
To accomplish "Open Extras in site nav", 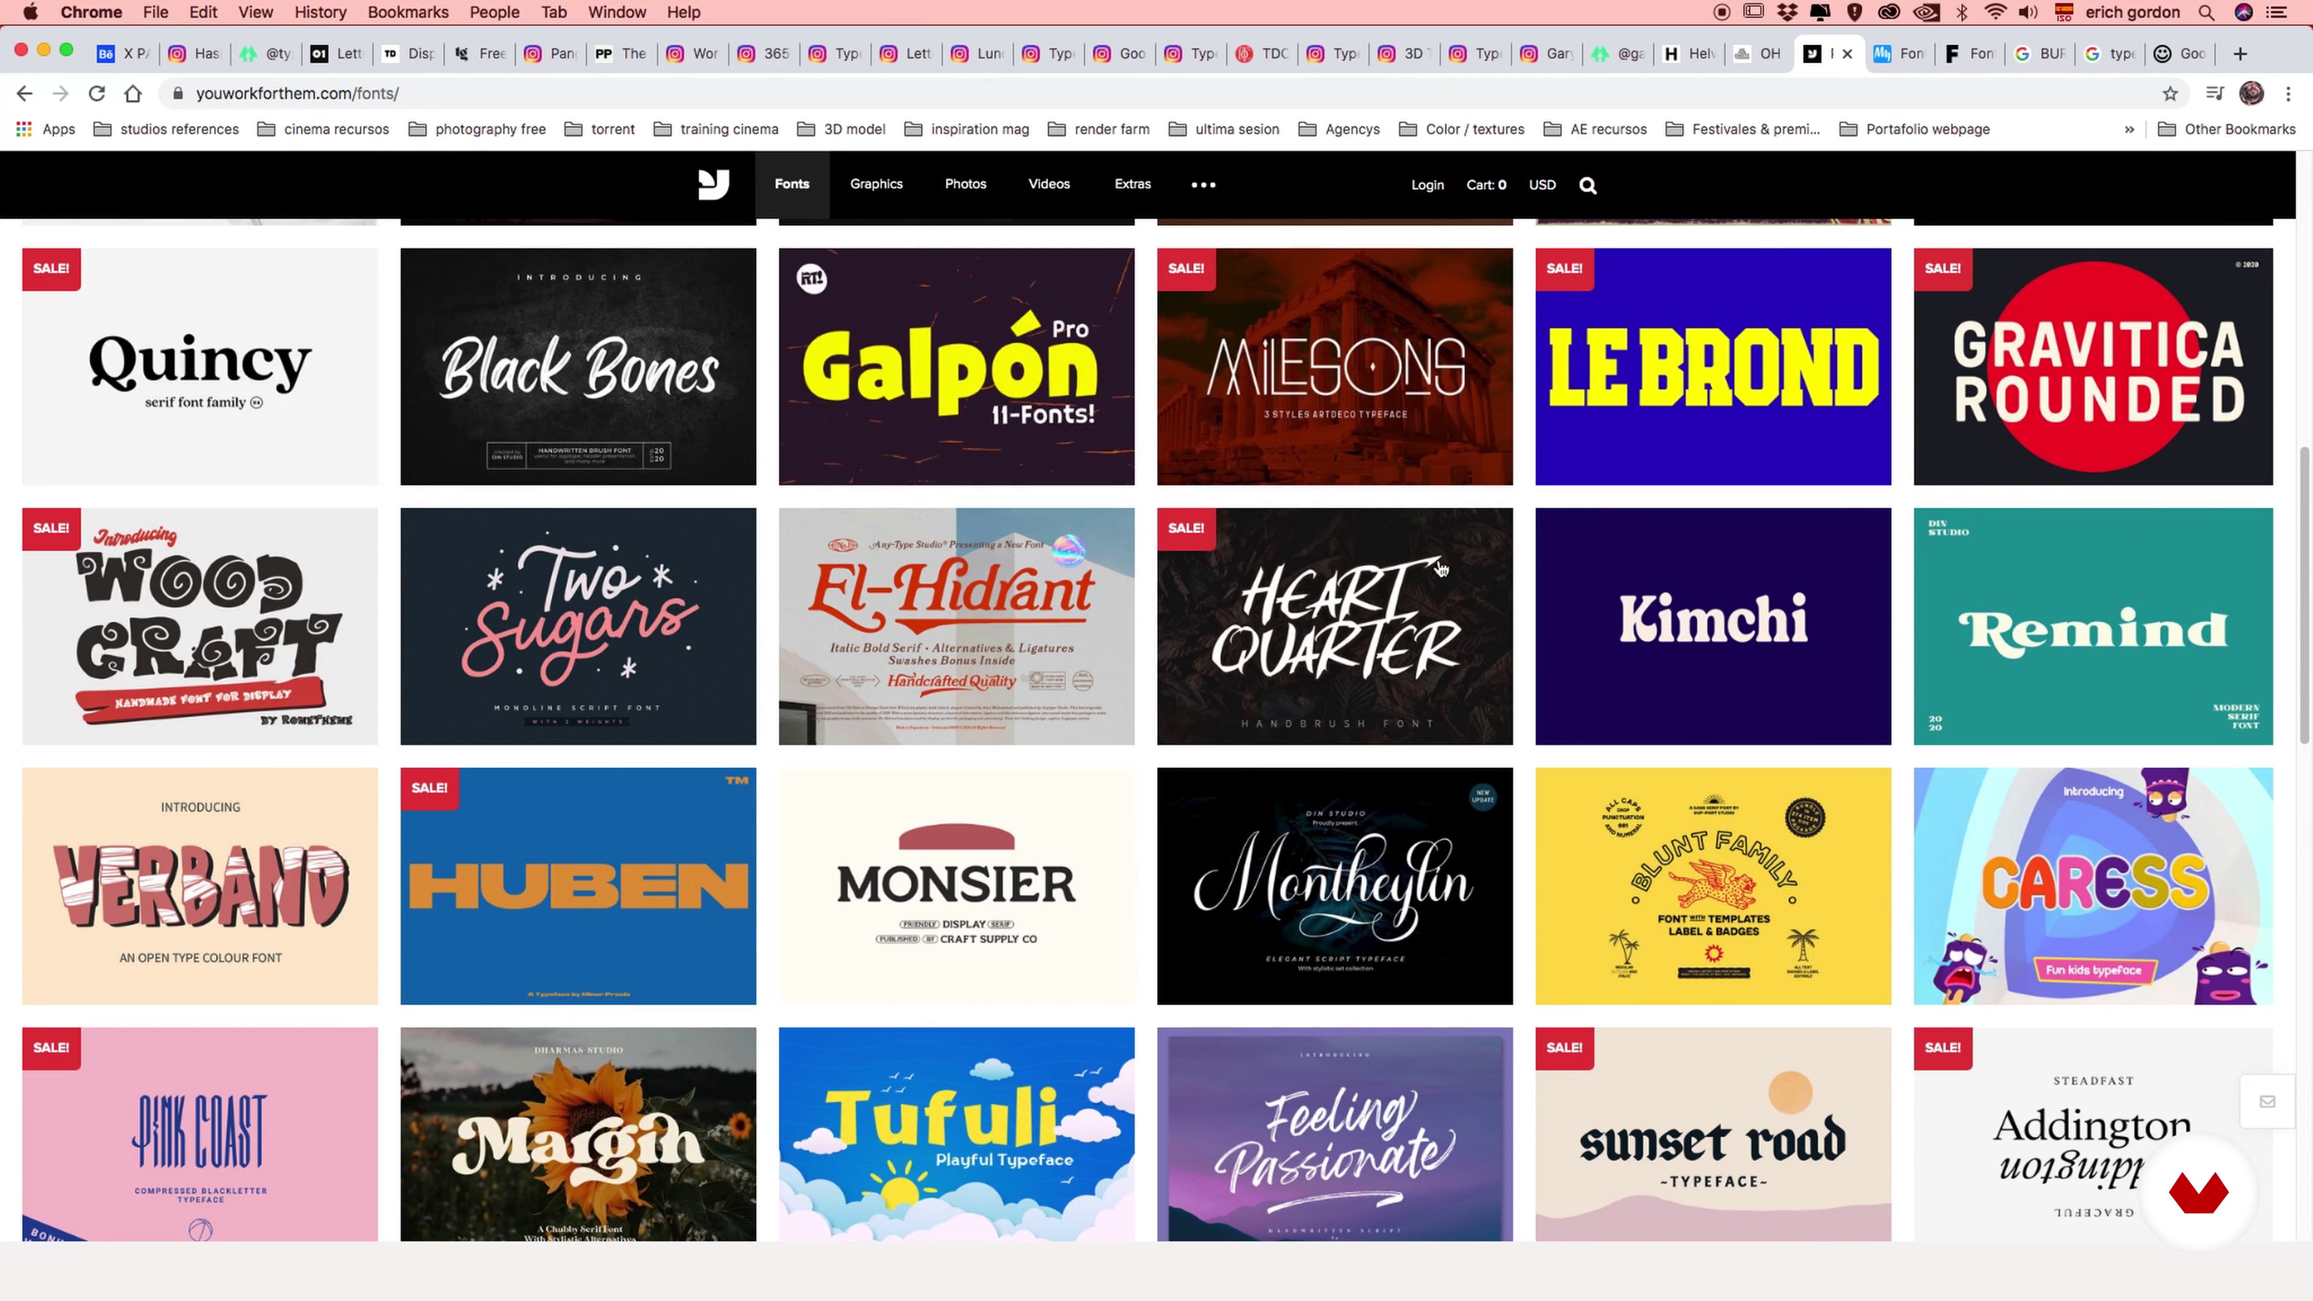I will [1132, 184].
